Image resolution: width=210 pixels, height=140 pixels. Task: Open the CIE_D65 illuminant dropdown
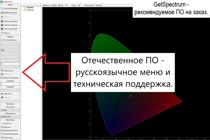pyautogui.click(x=10, y=110)
